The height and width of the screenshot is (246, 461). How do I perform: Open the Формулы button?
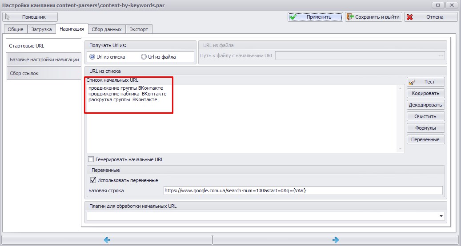(425, 128)
